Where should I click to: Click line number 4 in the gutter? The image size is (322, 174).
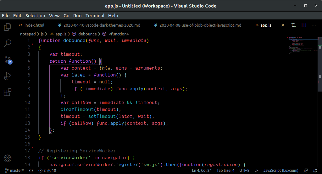29,61
